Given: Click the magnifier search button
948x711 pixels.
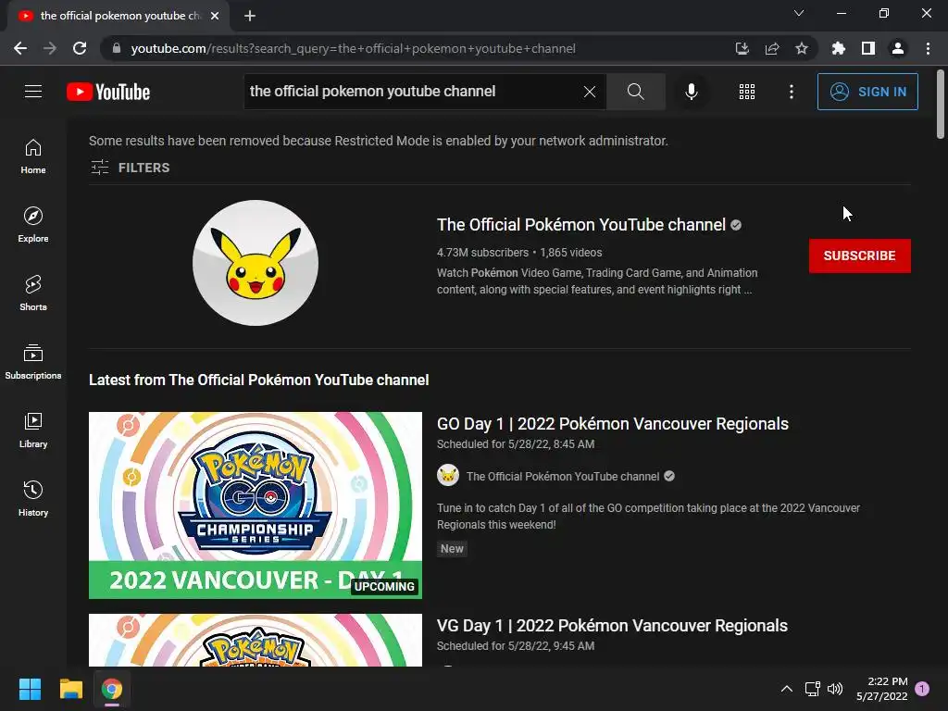Looking at the screenshot, I should tap(635, 92).
